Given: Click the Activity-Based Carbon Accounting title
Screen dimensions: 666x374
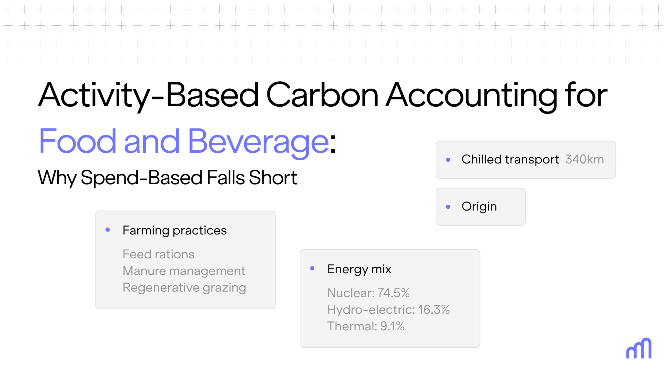Looking at the screenshot, I should pyautogui.click(x=323, y=95).
